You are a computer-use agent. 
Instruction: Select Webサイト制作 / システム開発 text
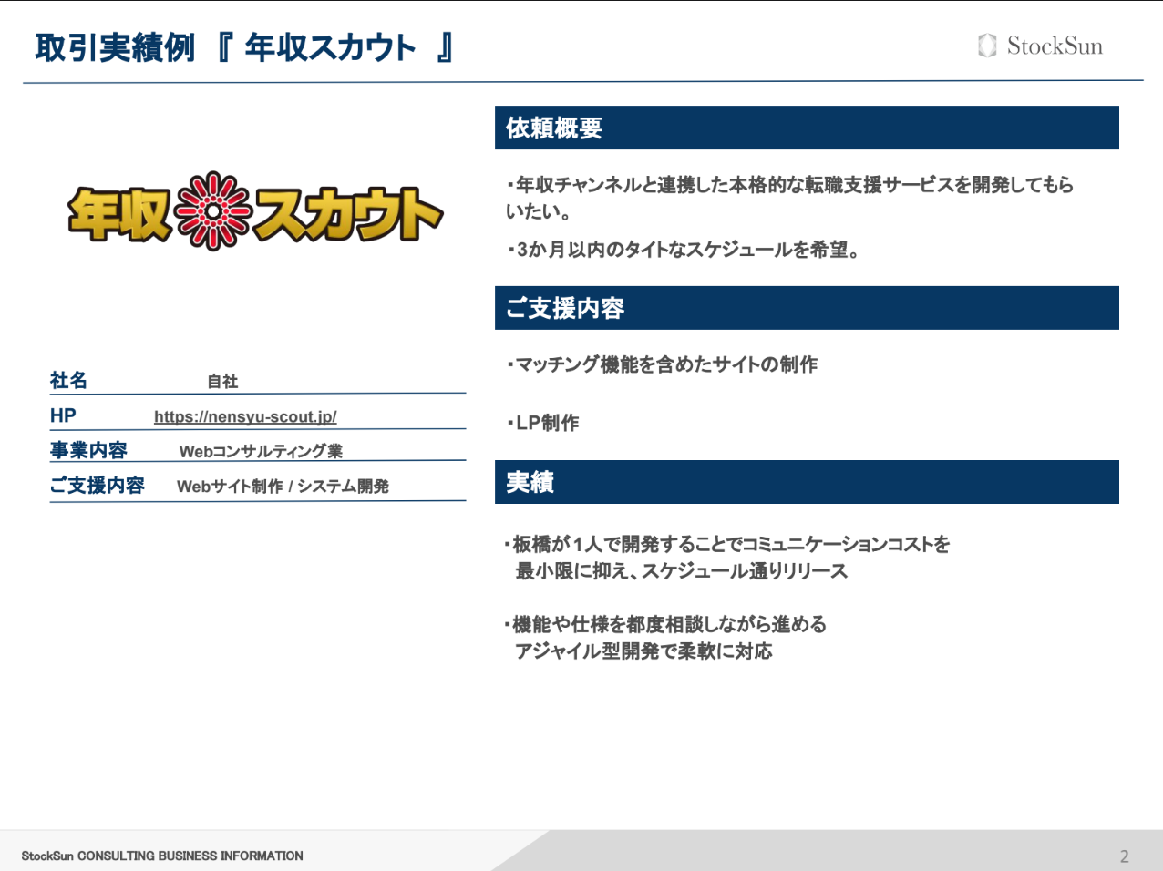283,487
